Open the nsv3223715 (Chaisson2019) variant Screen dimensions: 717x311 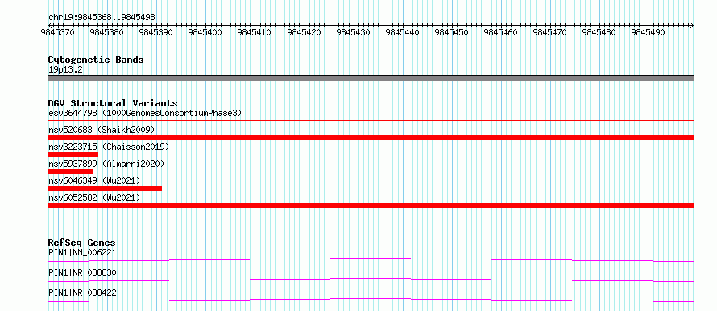109,147
